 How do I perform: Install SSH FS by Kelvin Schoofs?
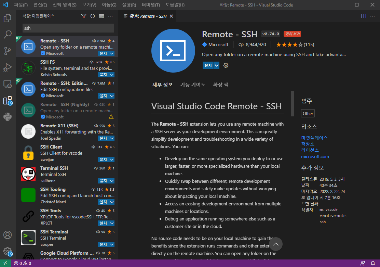tap(103, 75)
